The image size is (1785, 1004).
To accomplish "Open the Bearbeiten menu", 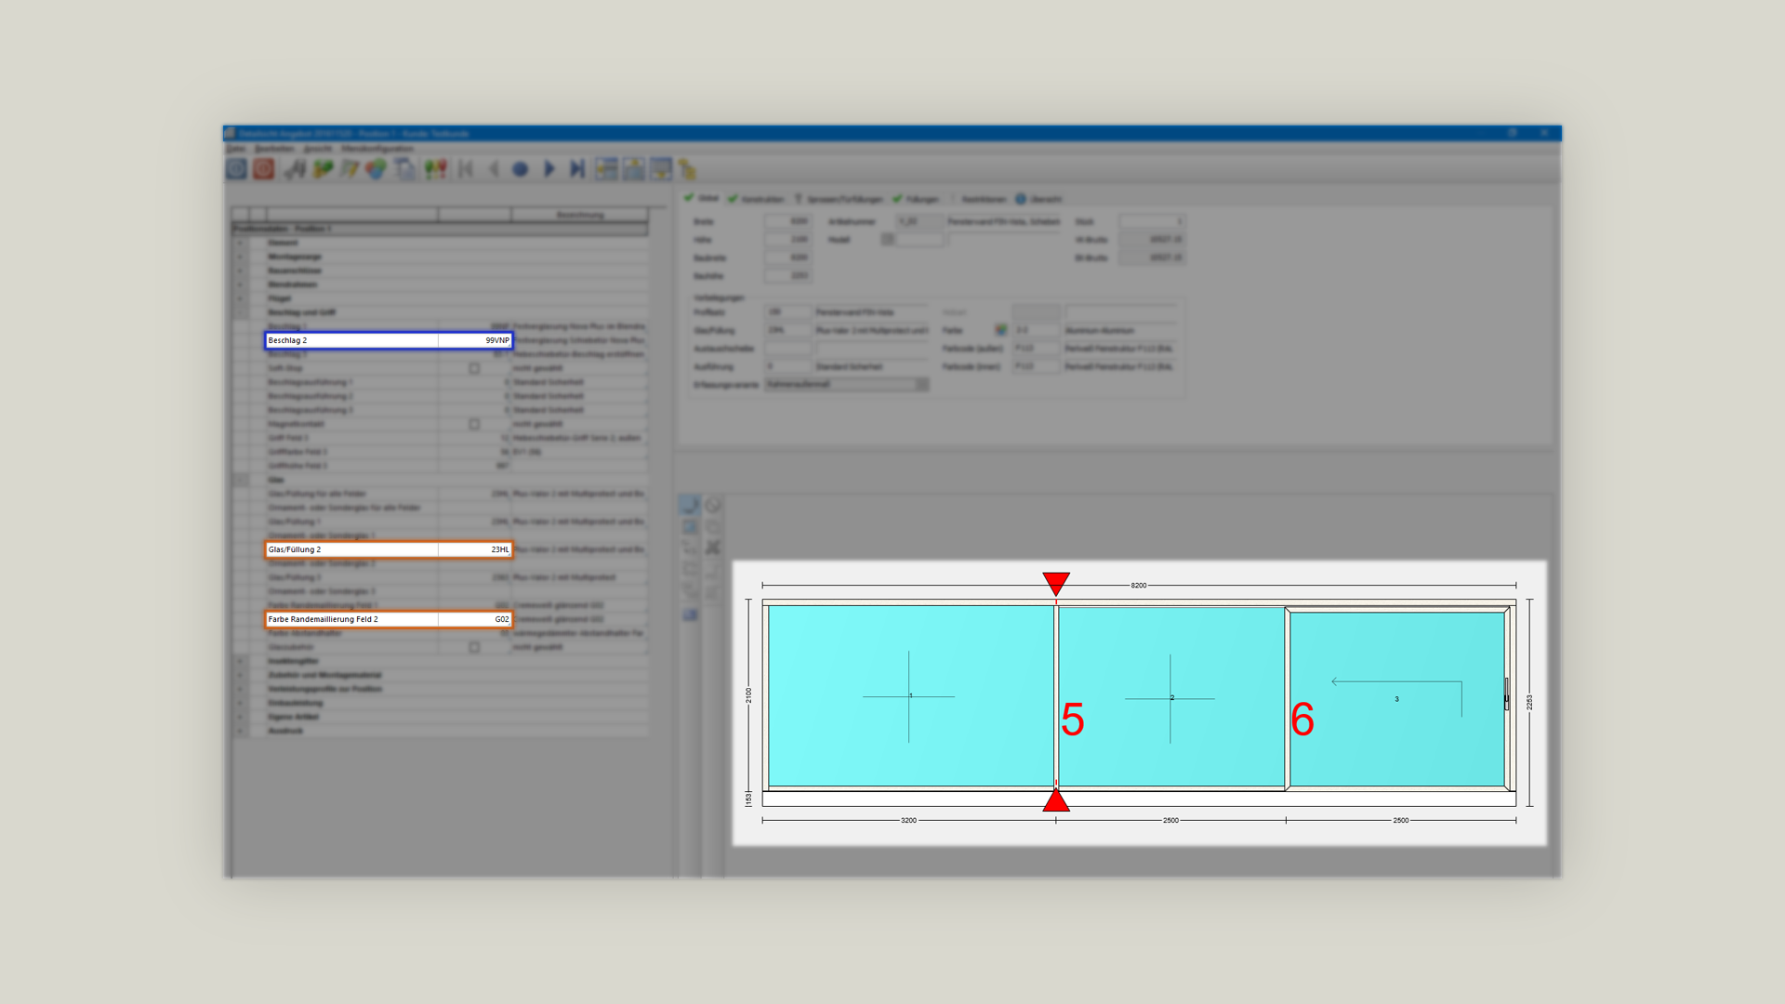I will [274, 149].
